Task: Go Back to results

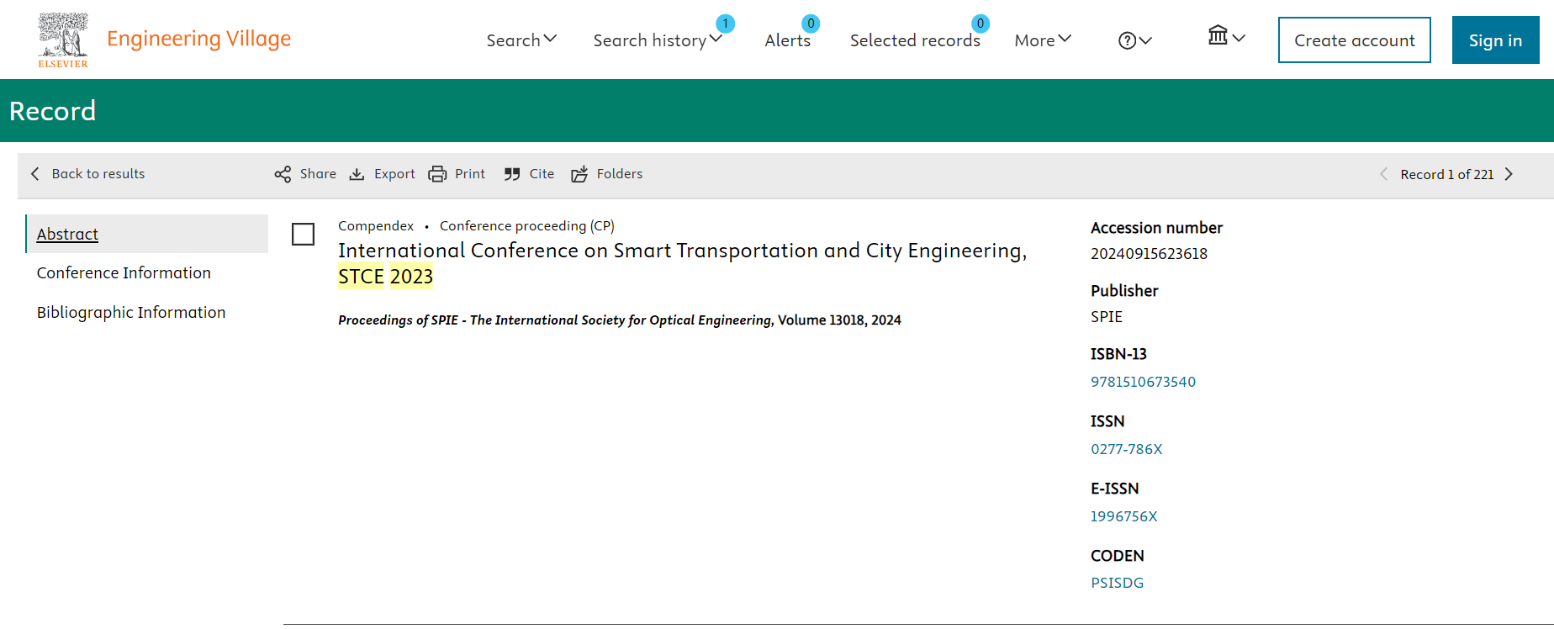Action: [x=87, y=173]
